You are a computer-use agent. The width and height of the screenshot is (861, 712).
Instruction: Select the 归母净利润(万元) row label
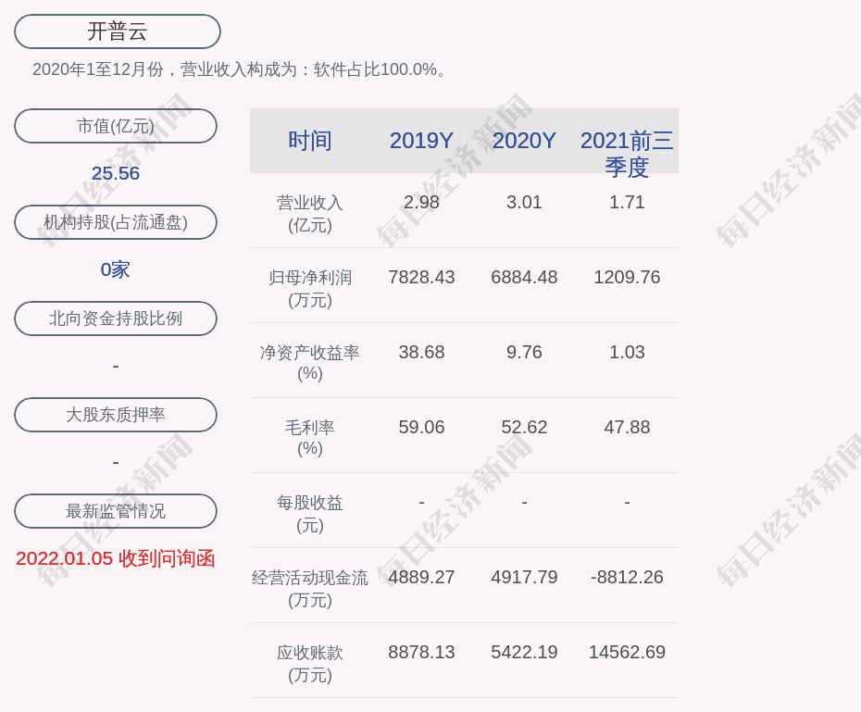(310, 289)
